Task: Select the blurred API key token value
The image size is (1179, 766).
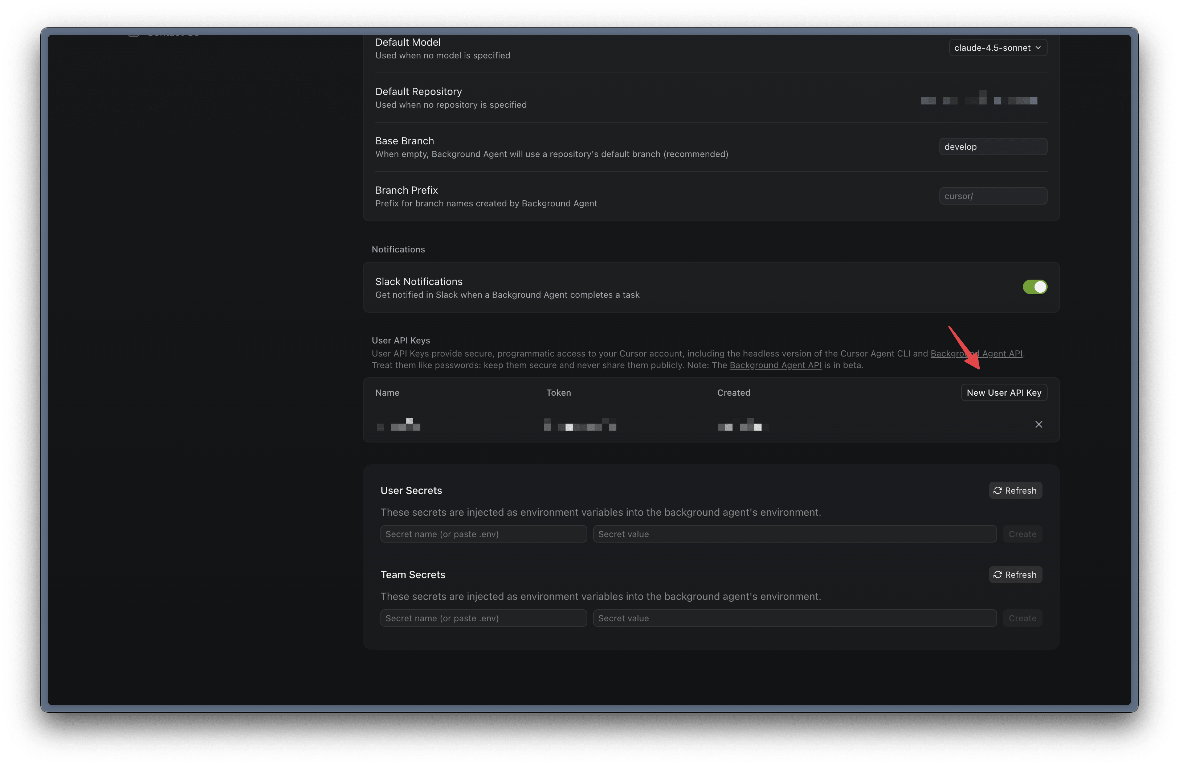Action: (x=580, y=425)
